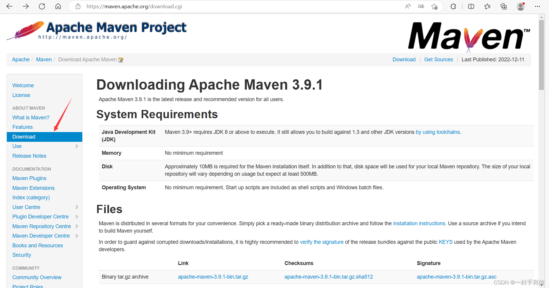Open the Index (category) link
This screenshot has height=288, width=549.
(31, 198)
